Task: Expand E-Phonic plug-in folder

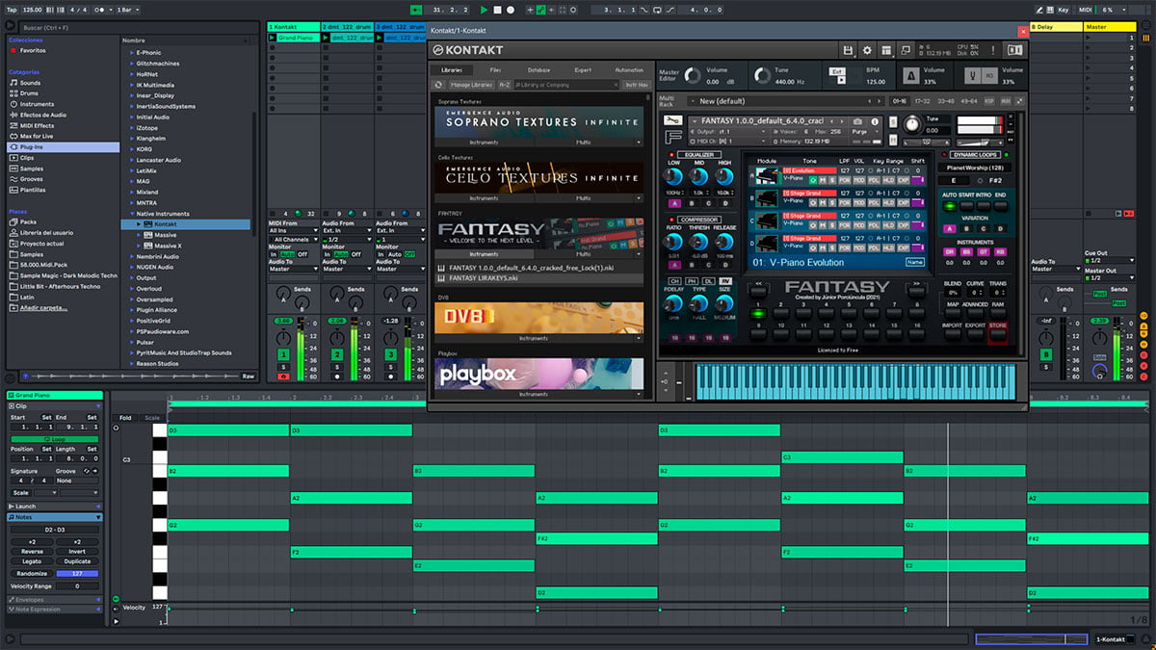Action: 132,52
